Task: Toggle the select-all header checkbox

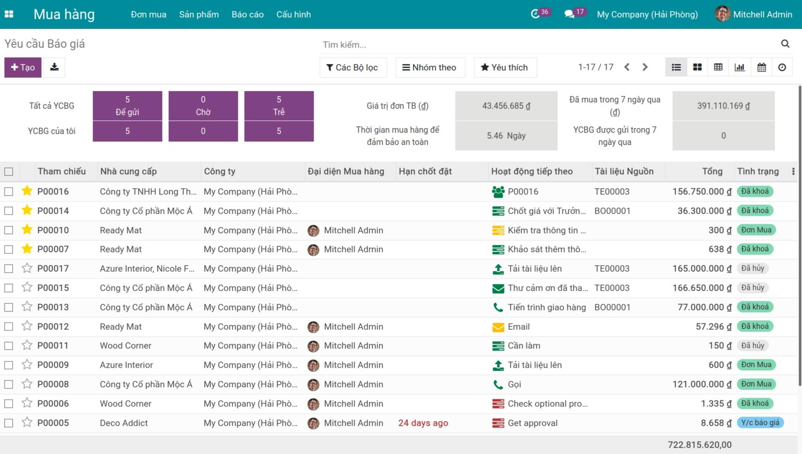Action: [9, 172]
